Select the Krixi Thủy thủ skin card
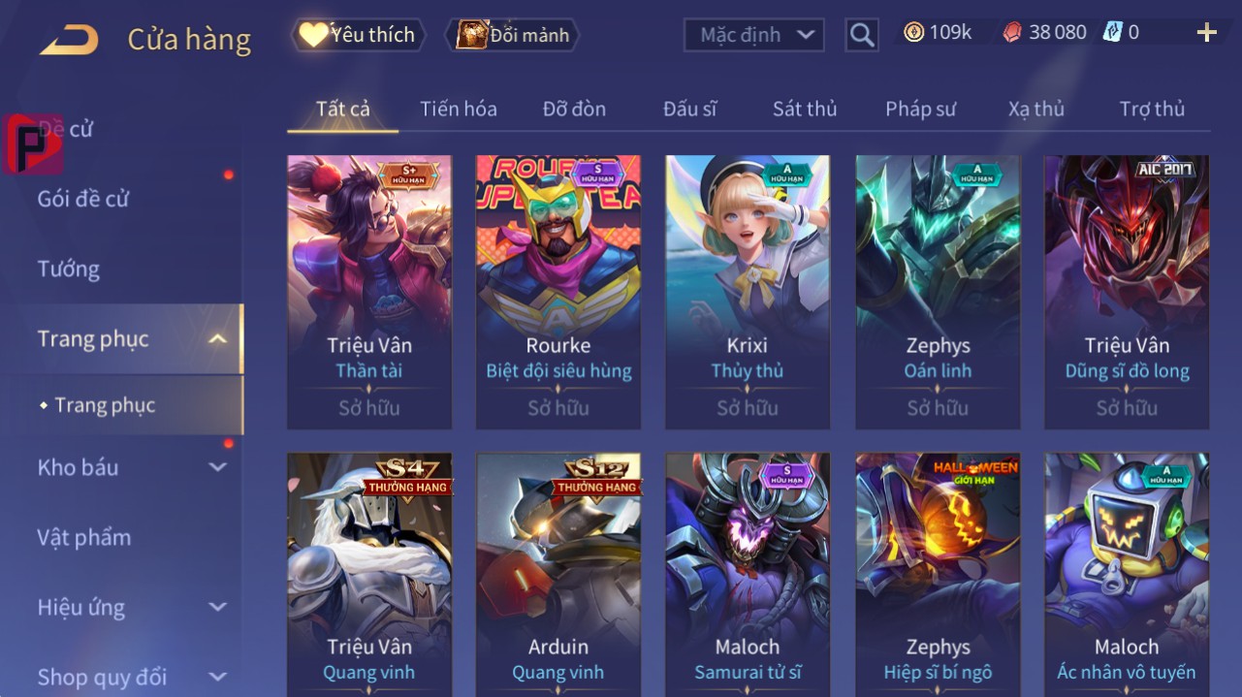Viewport: 1242px width, 697px height. click(748, 292)
